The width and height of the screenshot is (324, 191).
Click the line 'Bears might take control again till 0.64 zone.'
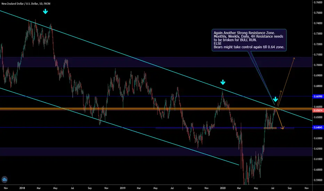[x=249, y=47]
